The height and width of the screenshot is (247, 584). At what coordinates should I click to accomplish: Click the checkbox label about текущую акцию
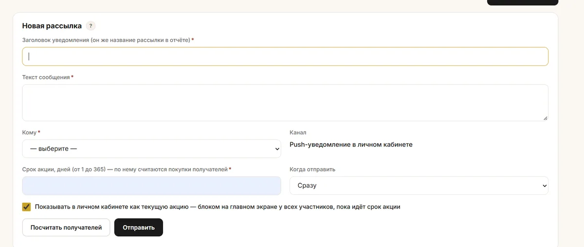pyautogui.click(x=218, y=207)
